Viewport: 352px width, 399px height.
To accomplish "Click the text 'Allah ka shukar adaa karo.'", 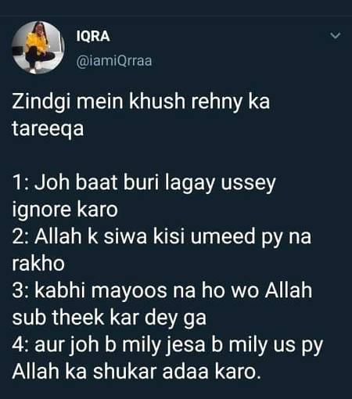I will tap(136, 372).
